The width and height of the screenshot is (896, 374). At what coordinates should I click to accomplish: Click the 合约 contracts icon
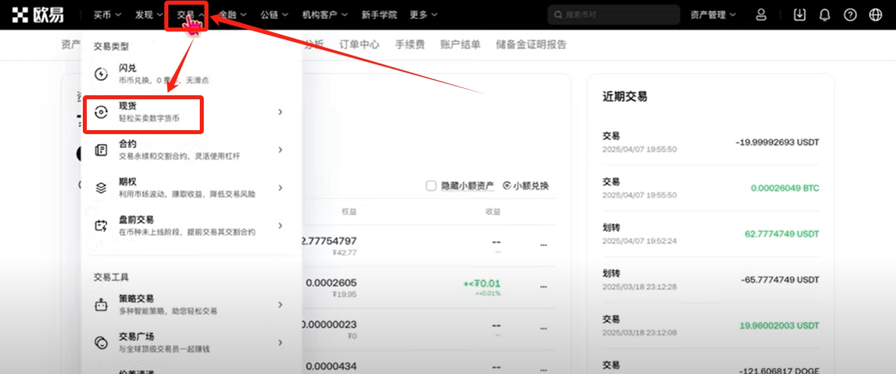tap(101, 150)
